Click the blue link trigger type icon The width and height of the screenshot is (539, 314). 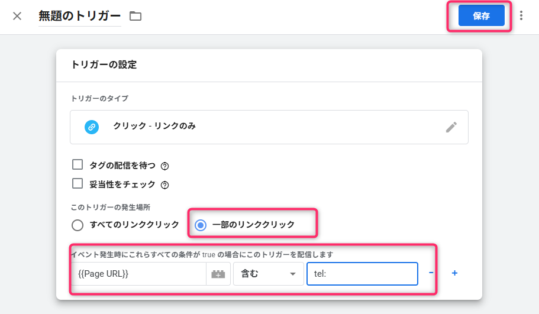[x=91, y=127]
